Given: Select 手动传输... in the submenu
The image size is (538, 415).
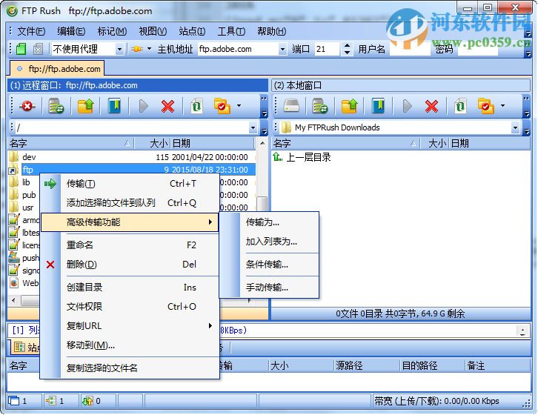Looking at the screenshot, I should (x=269, y=288).
